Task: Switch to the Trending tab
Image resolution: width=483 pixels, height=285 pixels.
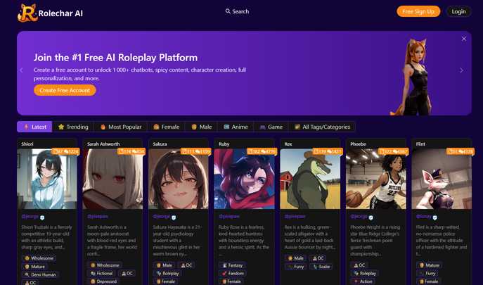Action: click(x=73, y=127)
